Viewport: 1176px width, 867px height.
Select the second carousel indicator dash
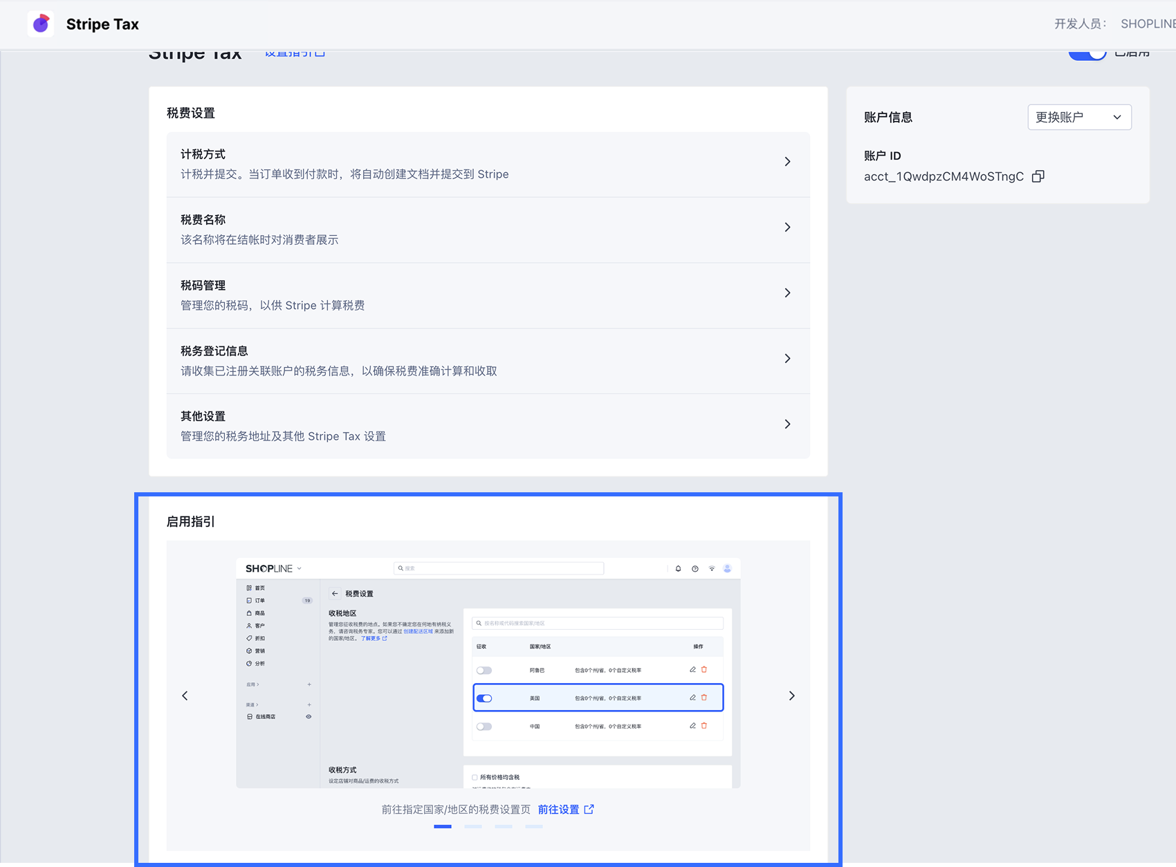click(473, 826)
